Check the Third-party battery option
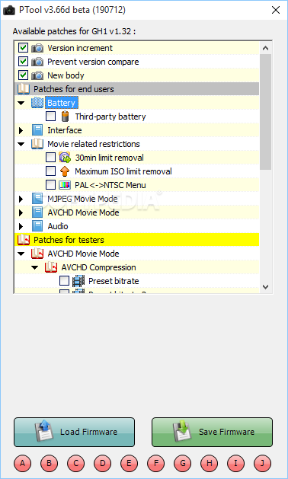This screenshot has width=288, height=479. click(x=51, y=116)
